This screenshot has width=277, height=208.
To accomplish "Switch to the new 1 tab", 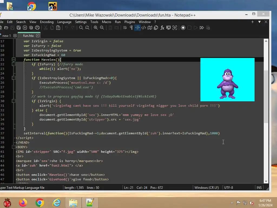I will pyautogui.click(x=6, y=36).
